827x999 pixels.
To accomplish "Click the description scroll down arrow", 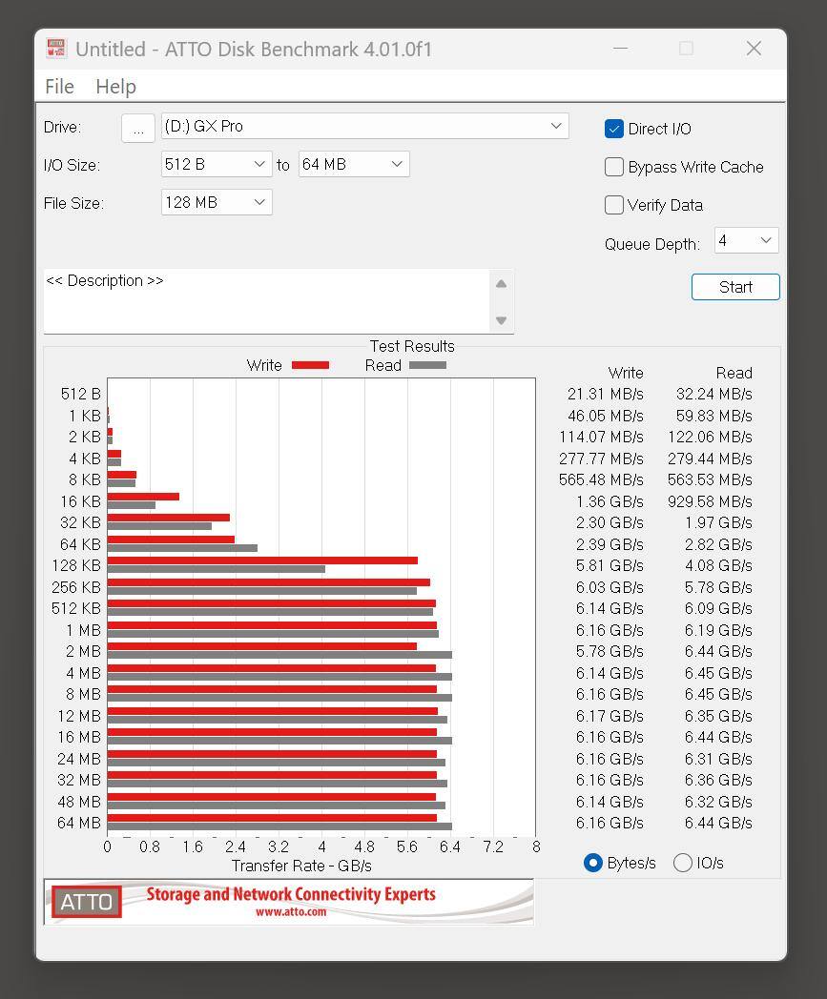I will click(x=501, y=320).
